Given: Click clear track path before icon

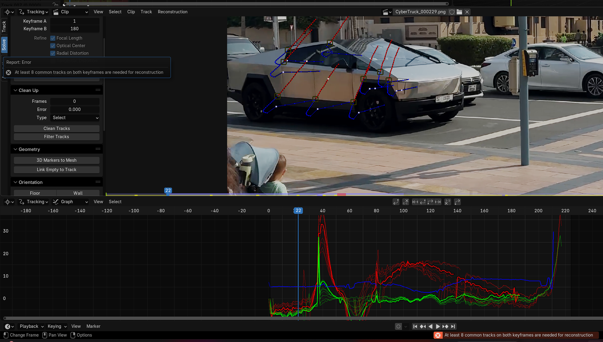Looking at the screenshot, I should [x=406, y=202].
